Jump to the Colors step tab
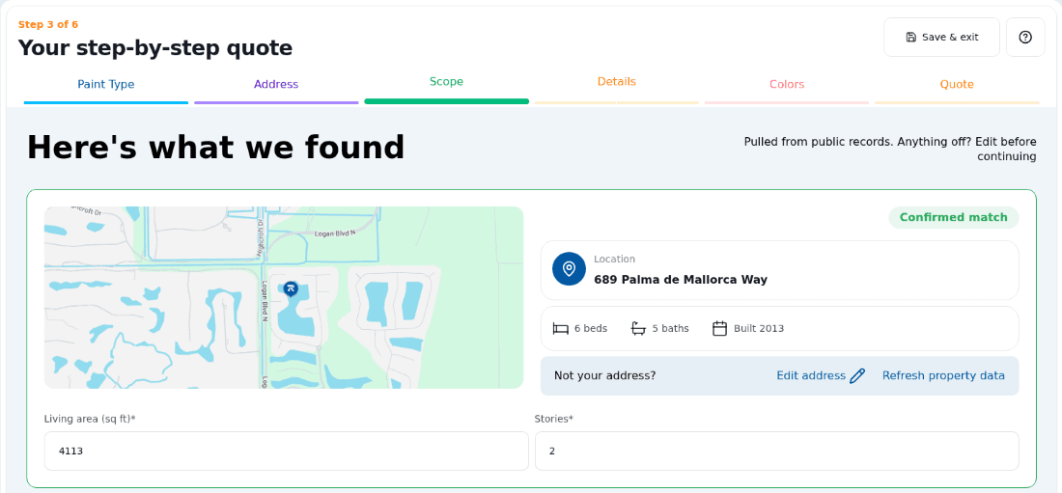Screen dimensions: 1062x493 coord(787,85)
